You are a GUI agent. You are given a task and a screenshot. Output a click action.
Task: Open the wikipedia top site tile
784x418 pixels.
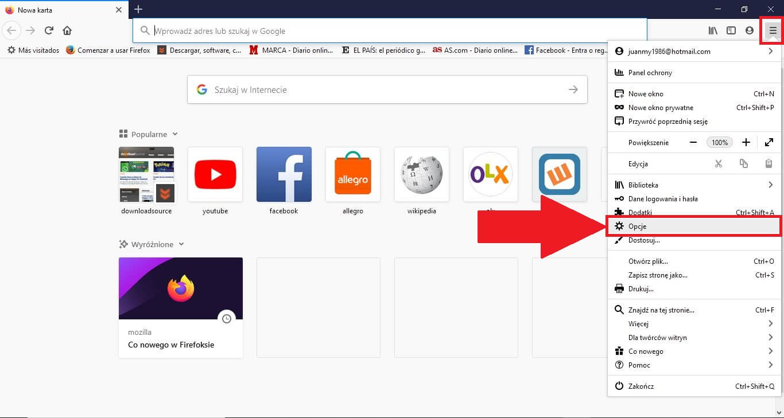coord(422,174)
